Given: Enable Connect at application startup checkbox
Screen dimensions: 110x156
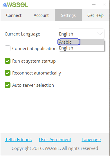Looking at the screenshot, I should (8, 48).
